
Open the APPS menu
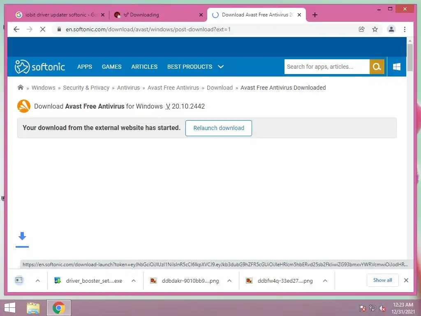(x=85, y=67)
